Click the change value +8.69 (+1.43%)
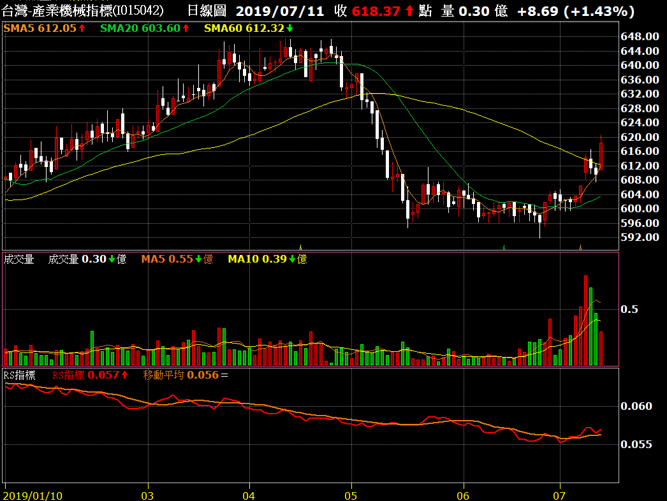Viewport: 667px width, 501px height. [x=576, y=11]
